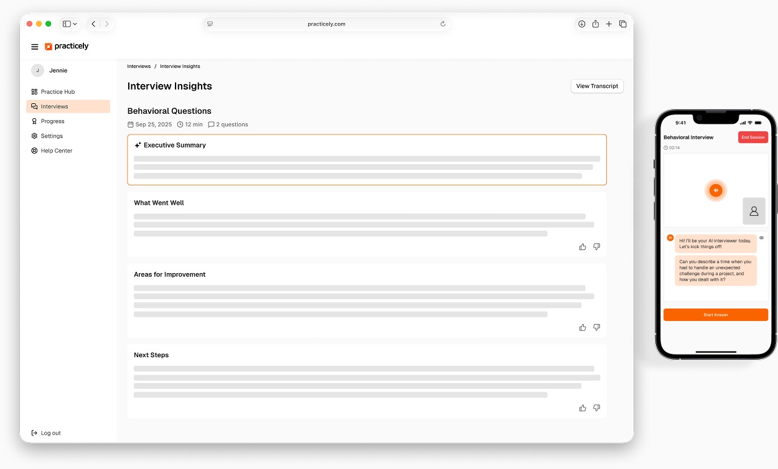Screen dimensions: 778x469
Task: Tap the orange Start Answer button
Action: pos(715,315)
